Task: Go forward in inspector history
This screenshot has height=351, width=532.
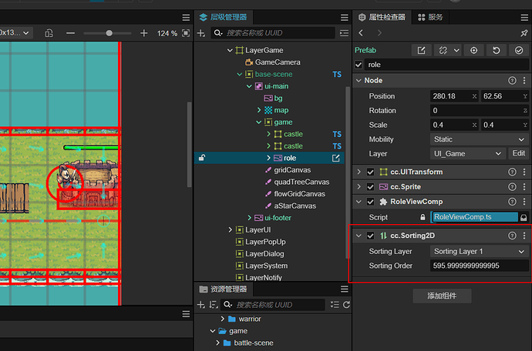Action: click(379, 33)
